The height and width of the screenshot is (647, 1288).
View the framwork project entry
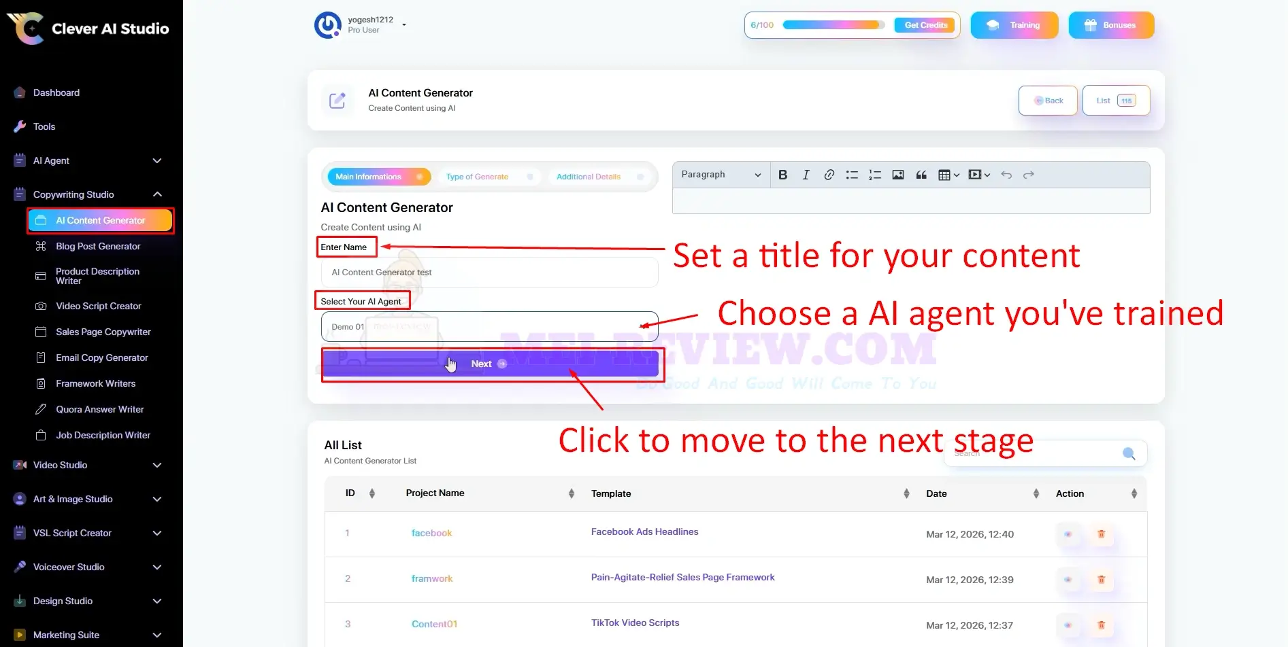point(1068,580)
